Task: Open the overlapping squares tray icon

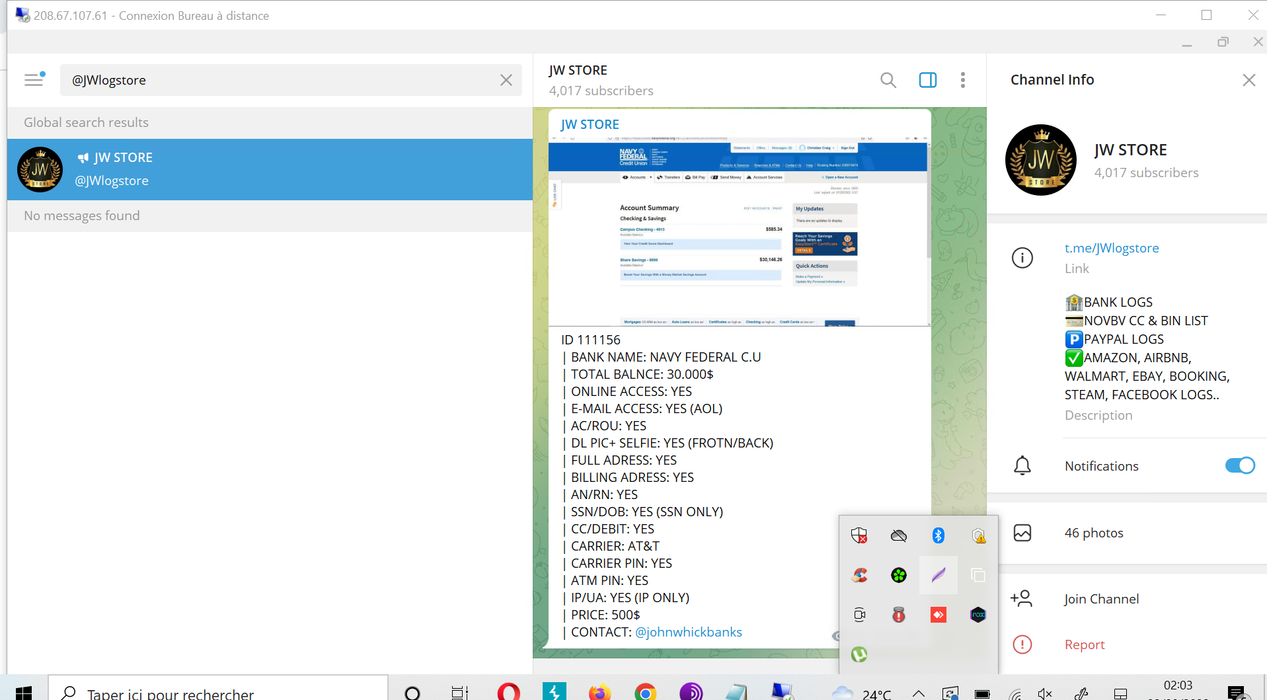Action: point(978,575)
